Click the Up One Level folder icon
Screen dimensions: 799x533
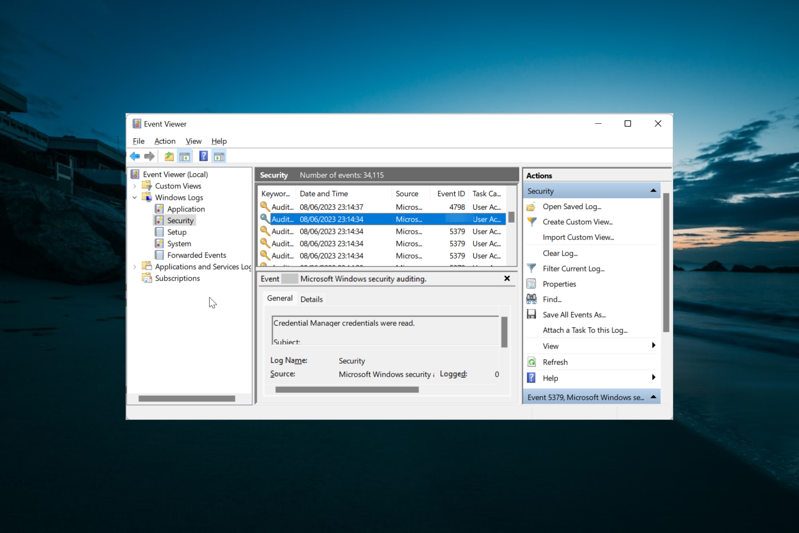point(169,157)
